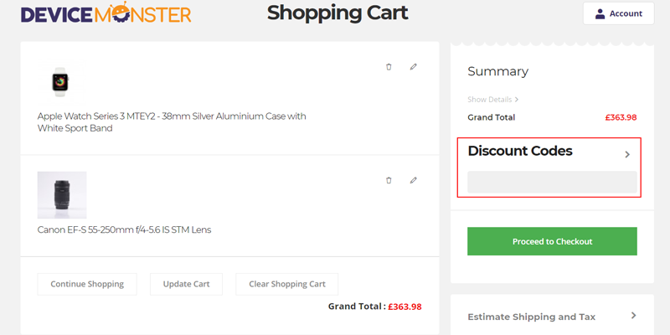Expand the Discount Codes section
This screenshot has width=670, height=335.
[627, 154]
